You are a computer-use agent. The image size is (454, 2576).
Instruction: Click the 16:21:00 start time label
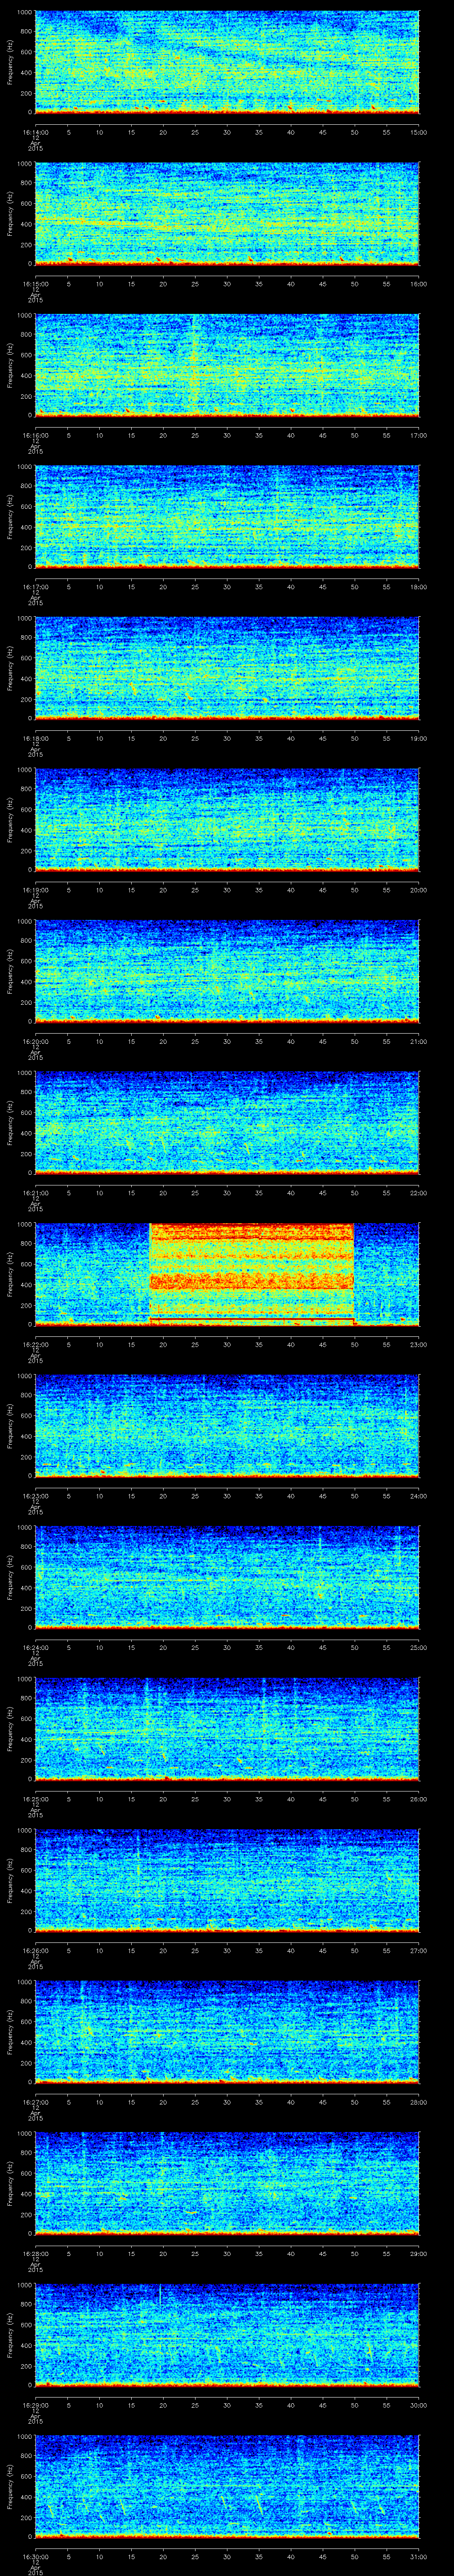[35, 1192]
